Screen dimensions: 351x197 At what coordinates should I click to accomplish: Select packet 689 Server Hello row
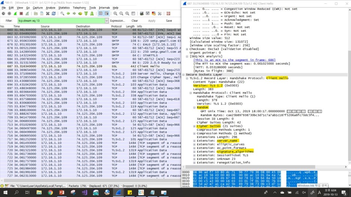point(90,74)
